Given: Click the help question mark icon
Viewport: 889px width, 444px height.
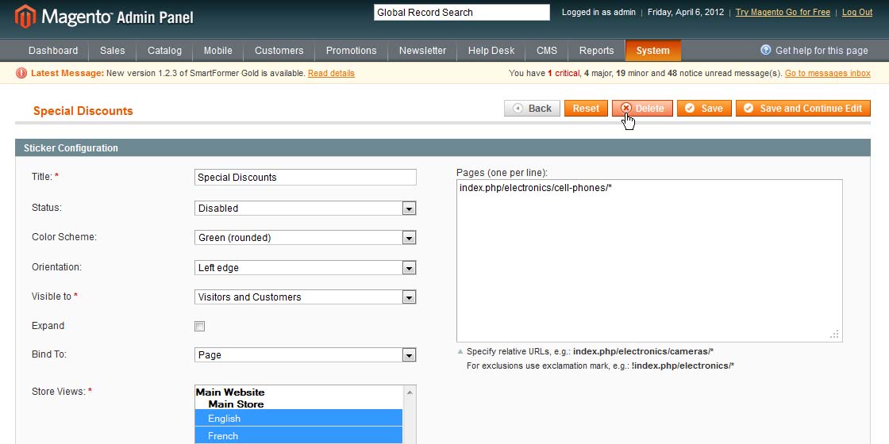Looking at the screenshot, I should [765, 50].
